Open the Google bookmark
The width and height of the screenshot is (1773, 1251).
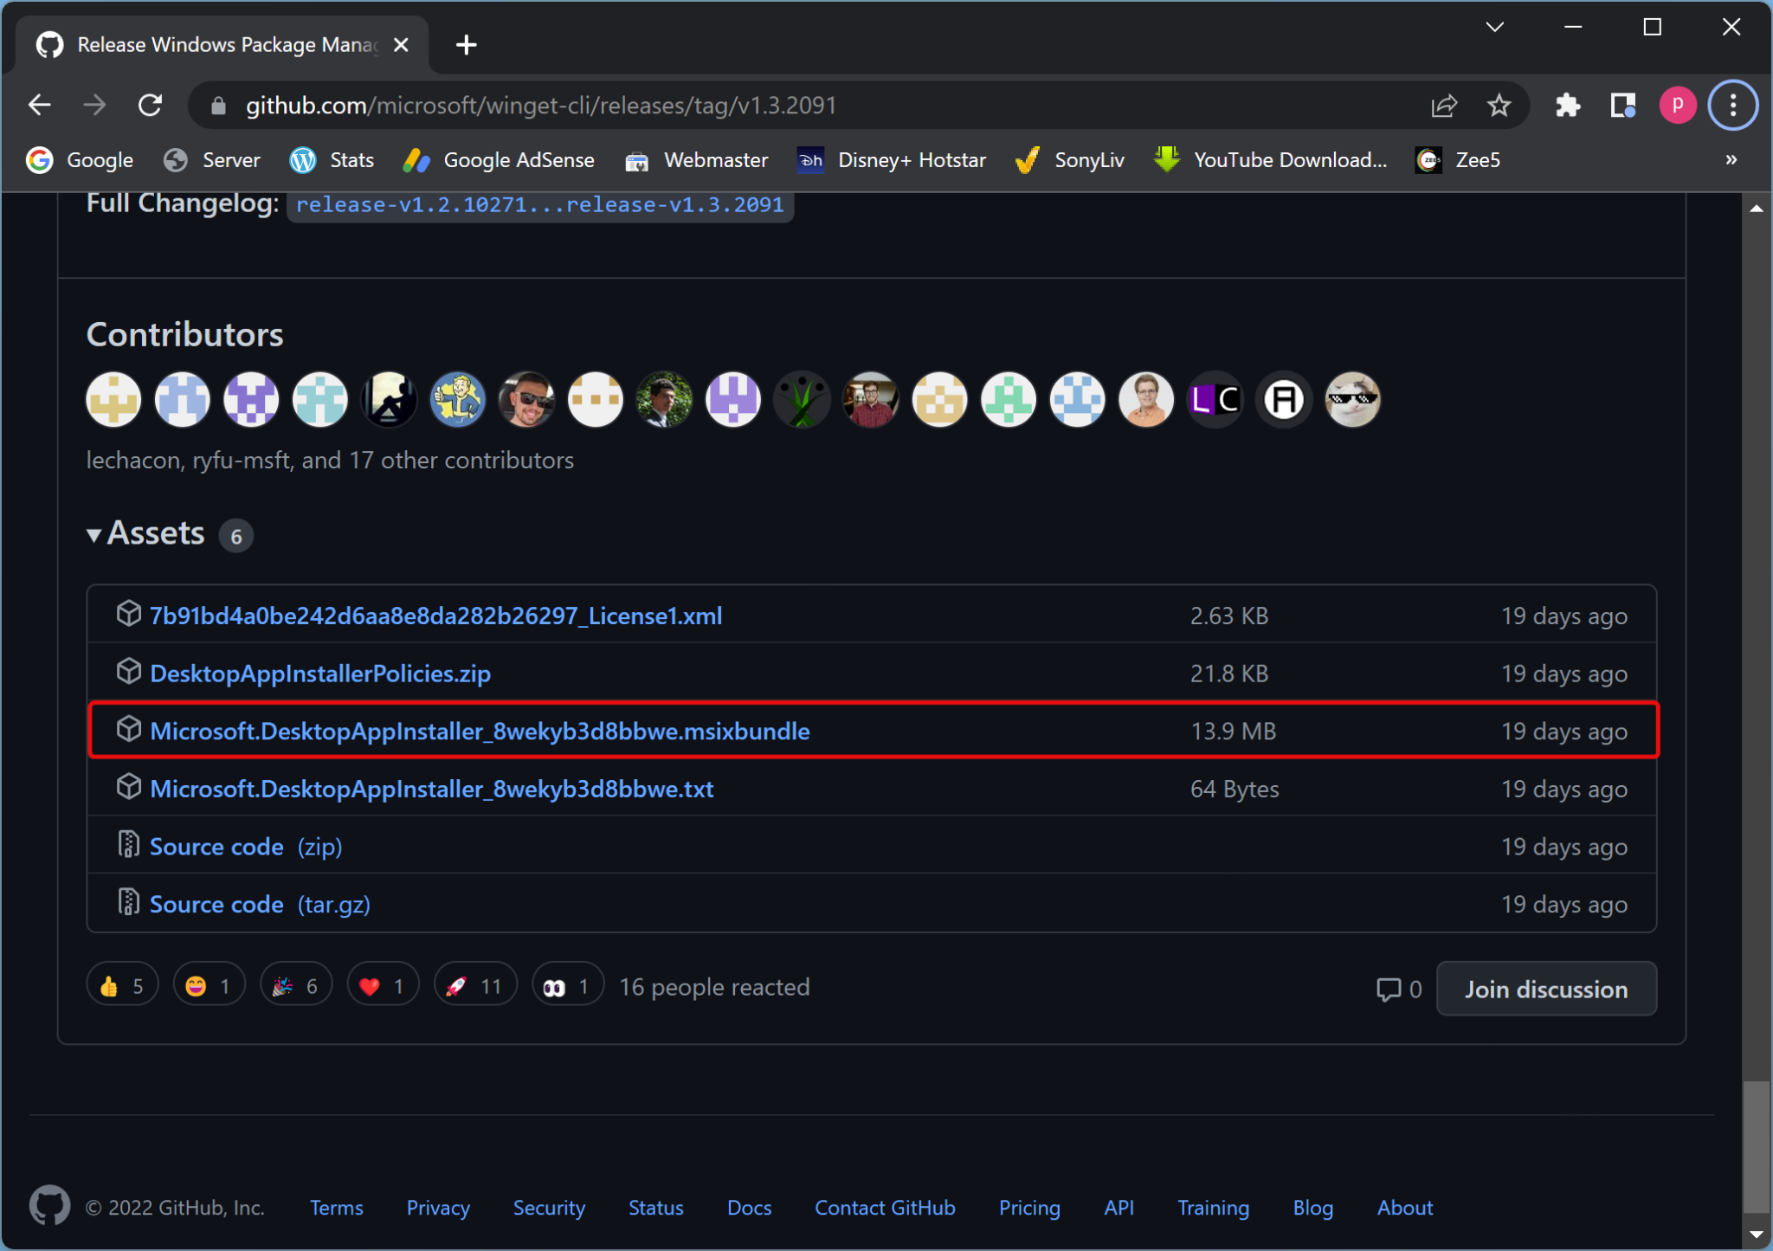81,160
